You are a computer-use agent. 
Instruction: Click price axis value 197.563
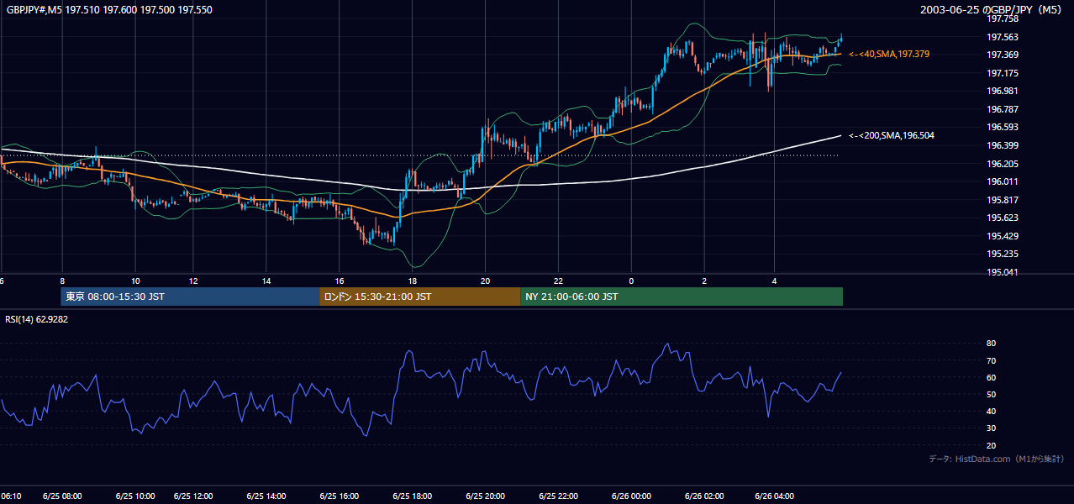1002,37
